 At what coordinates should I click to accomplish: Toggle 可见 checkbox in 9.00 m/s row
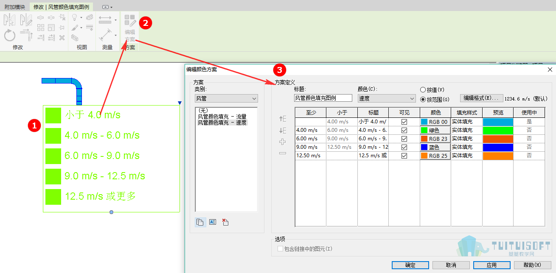404,147
